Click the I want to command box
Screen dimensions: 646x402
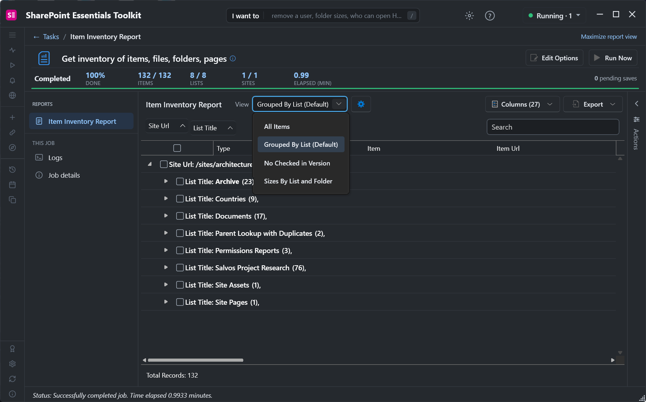point(323,16)
